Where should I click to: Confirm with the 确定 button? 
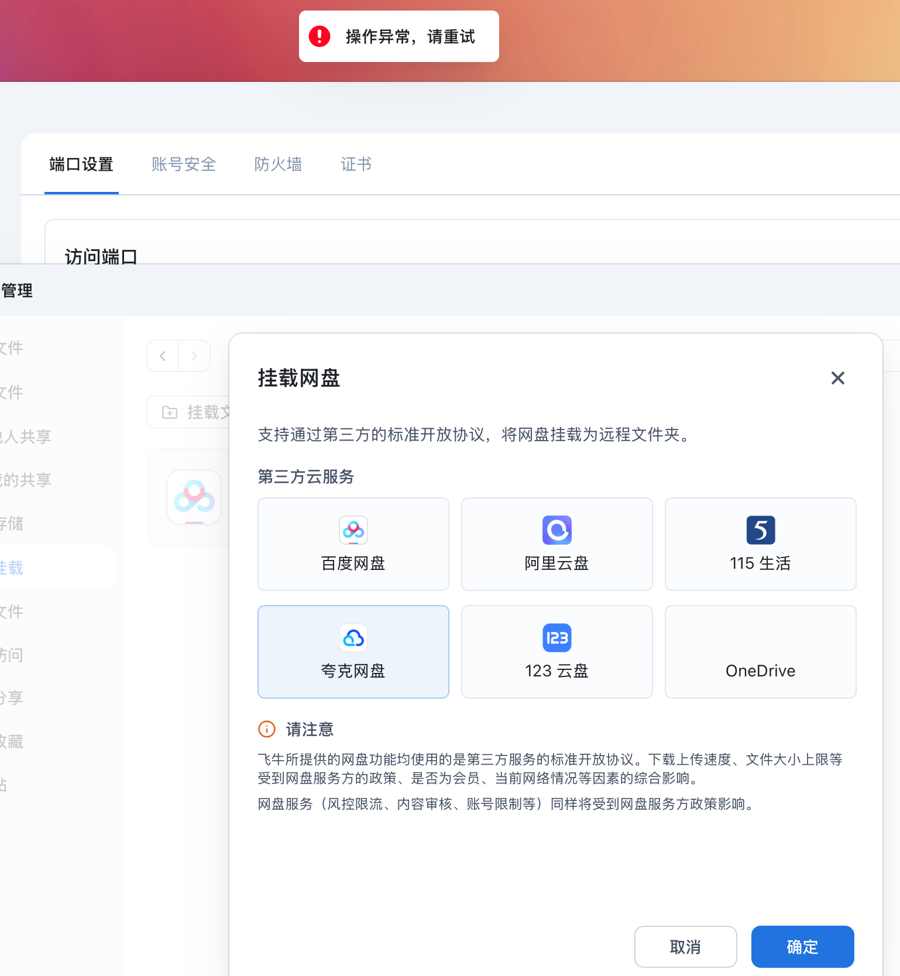pyautogui.click(x=803, y=947)
